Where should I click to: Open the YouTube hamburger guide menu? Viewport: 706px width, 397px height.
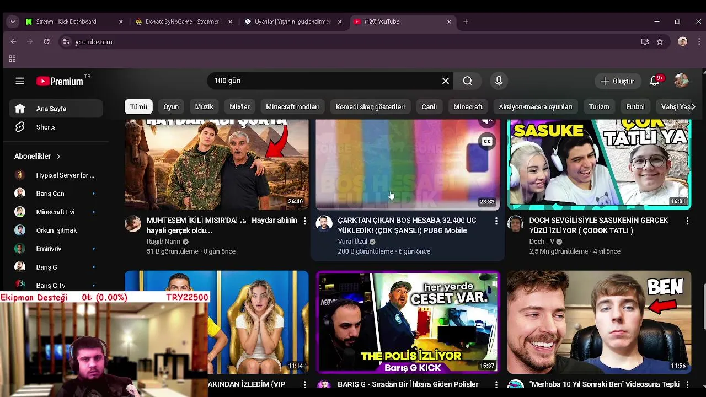(x=20, y=81)
